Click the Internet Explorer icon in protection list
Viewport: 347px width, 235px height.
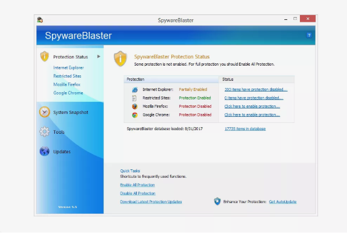point(135,90)
